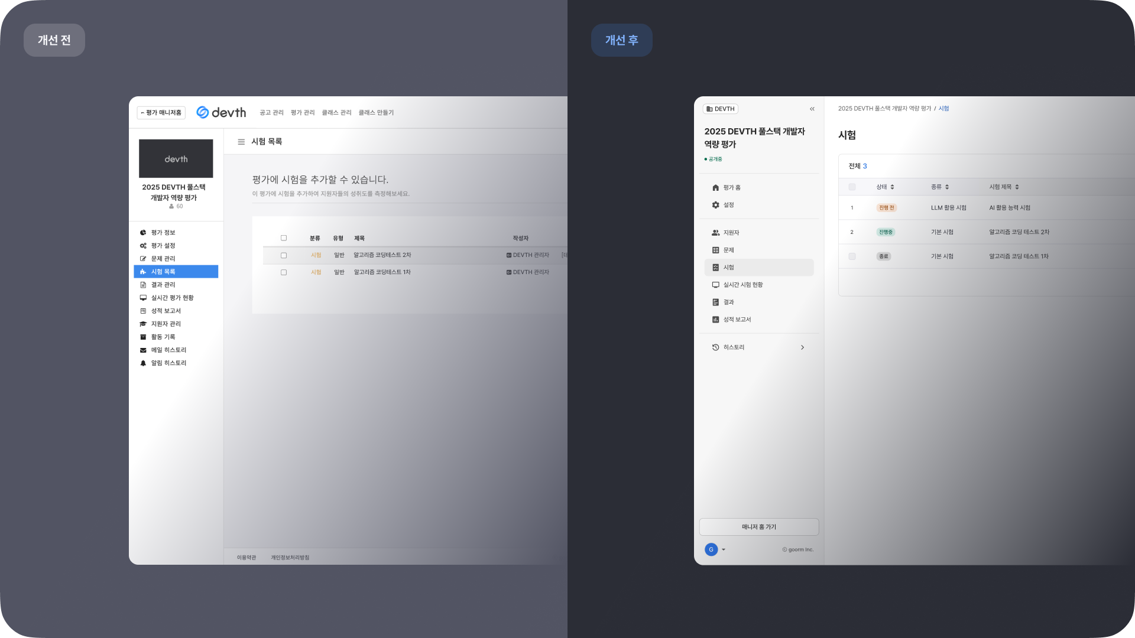Viewport: 1135px width, 638px height.
Task: Open 평가 관리 in the top navigation
Action: [x=303, y=113]
